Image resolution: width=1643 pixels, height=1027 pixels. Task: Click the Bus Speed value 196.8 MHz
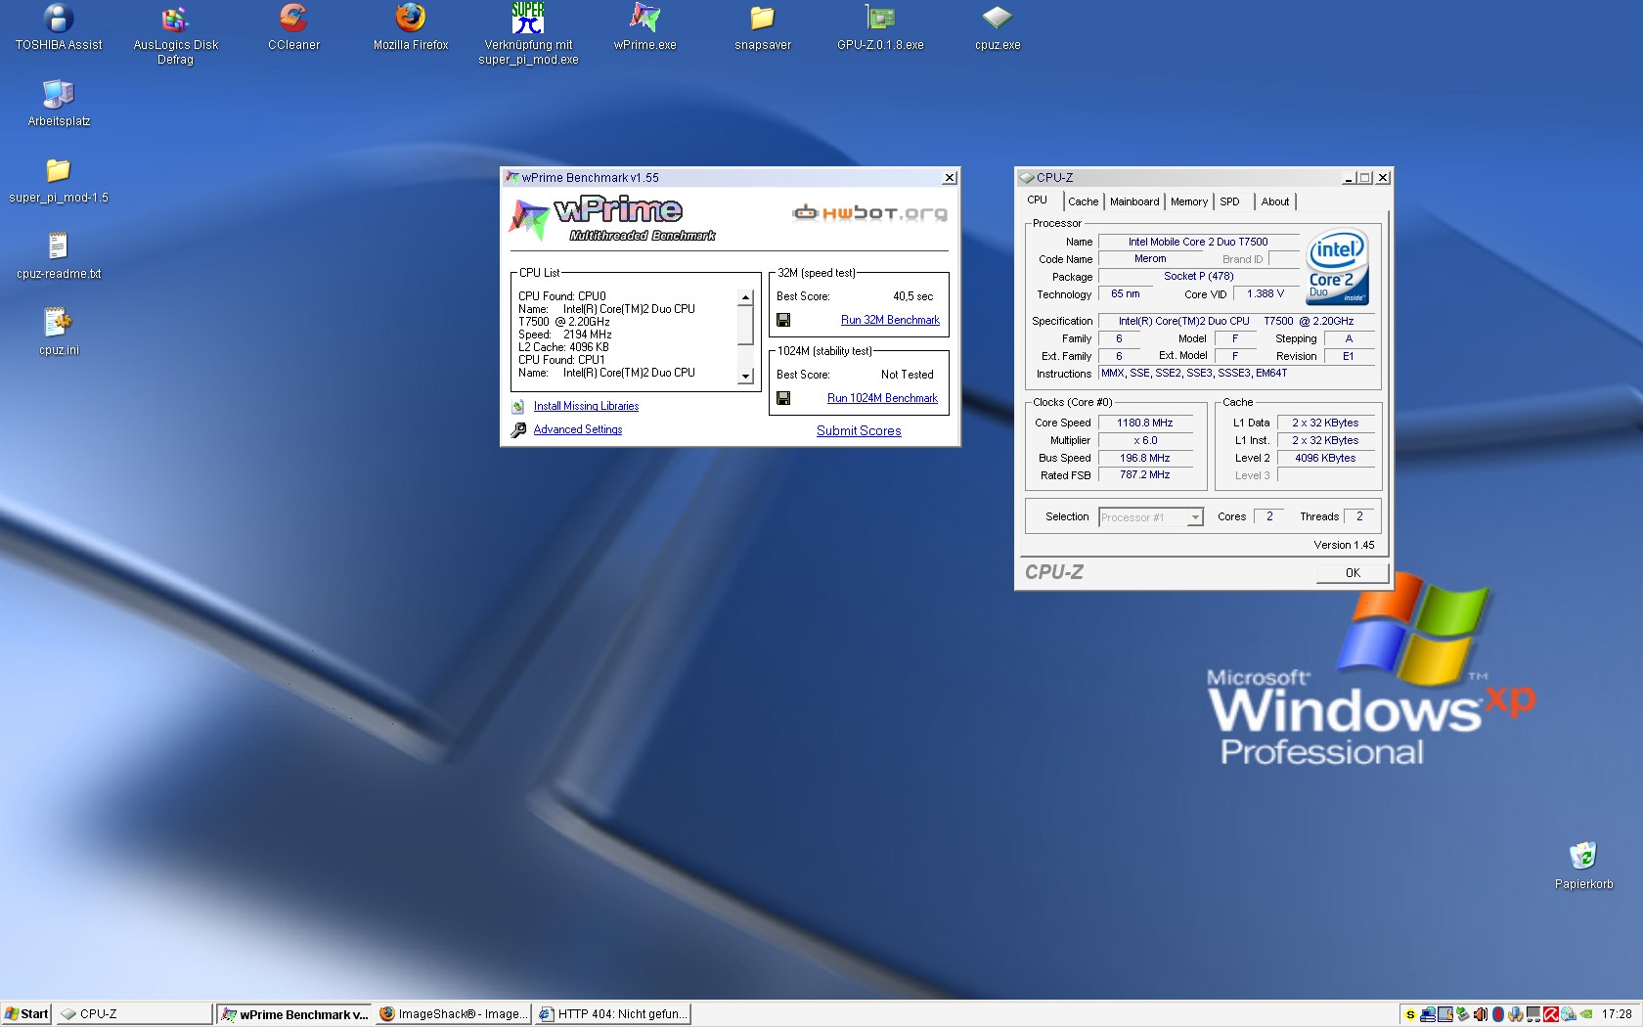[1144, 458]
